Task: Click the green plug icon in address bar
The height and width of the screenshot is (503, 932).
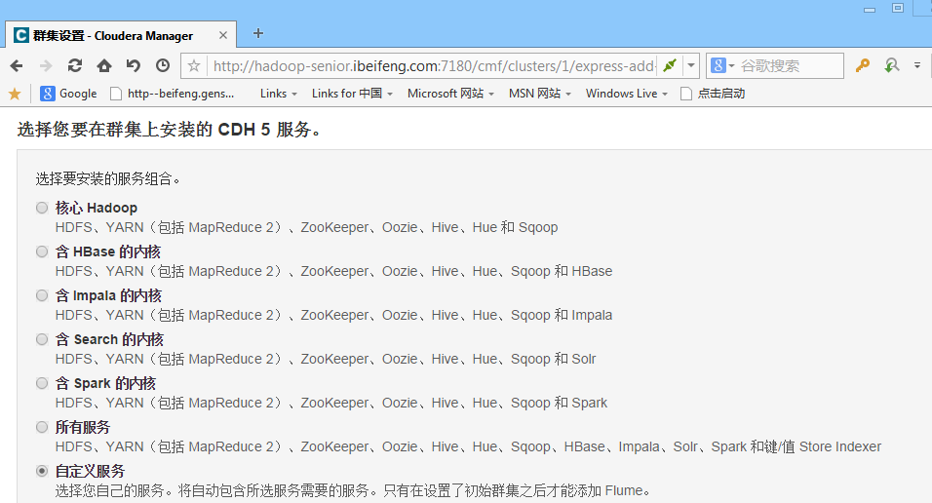Action: coord(670,65)
